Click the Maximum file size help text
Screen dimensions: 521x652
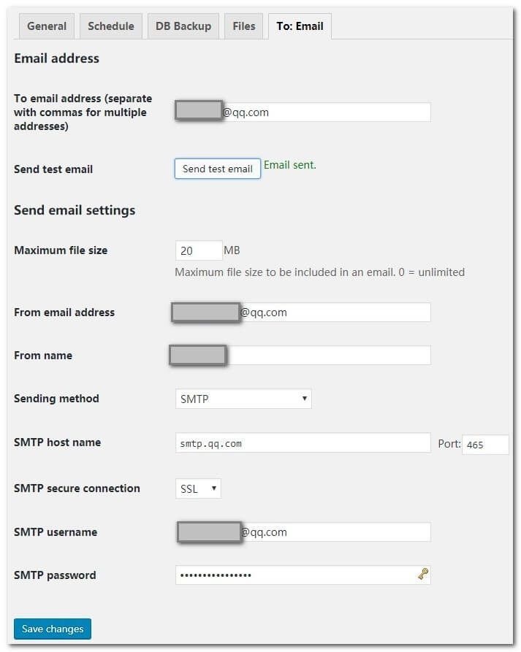tap(319, 272)
